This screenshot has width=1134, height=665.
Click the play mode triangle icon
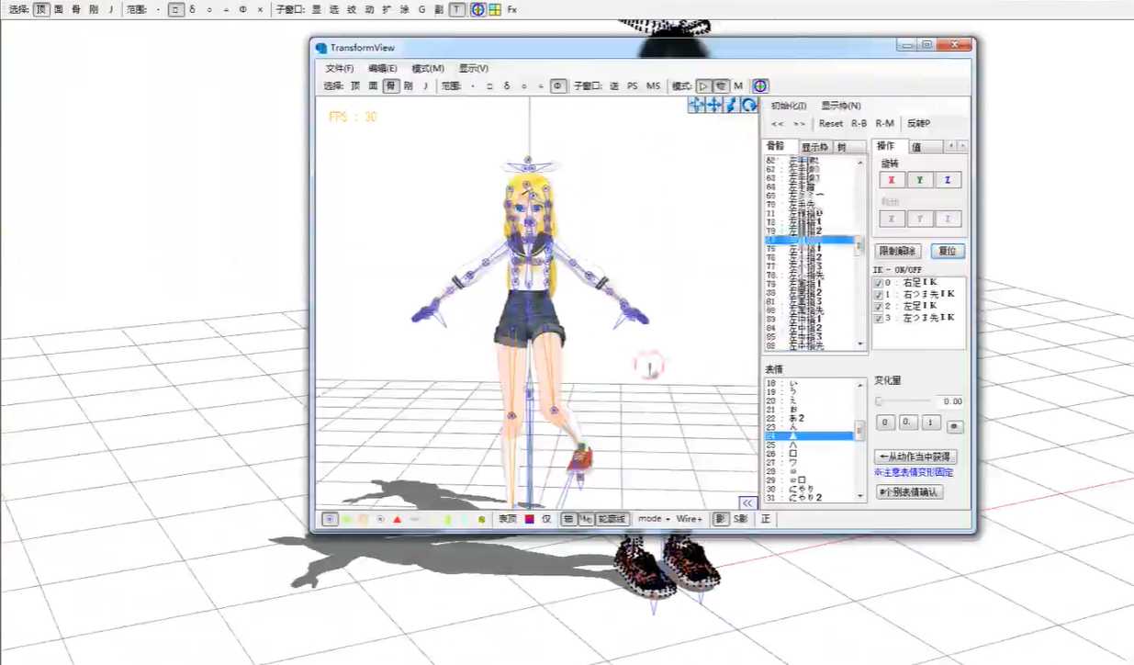pyautogui.click(x=703, y=86)
